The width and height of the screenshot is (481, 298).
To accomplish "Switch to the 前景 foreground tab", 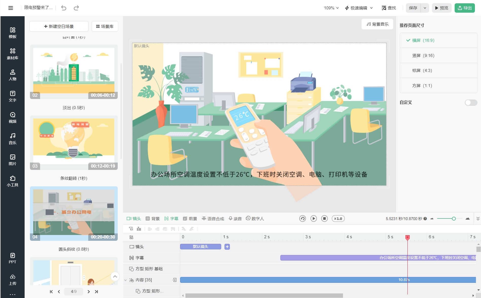I will [190, 218].
